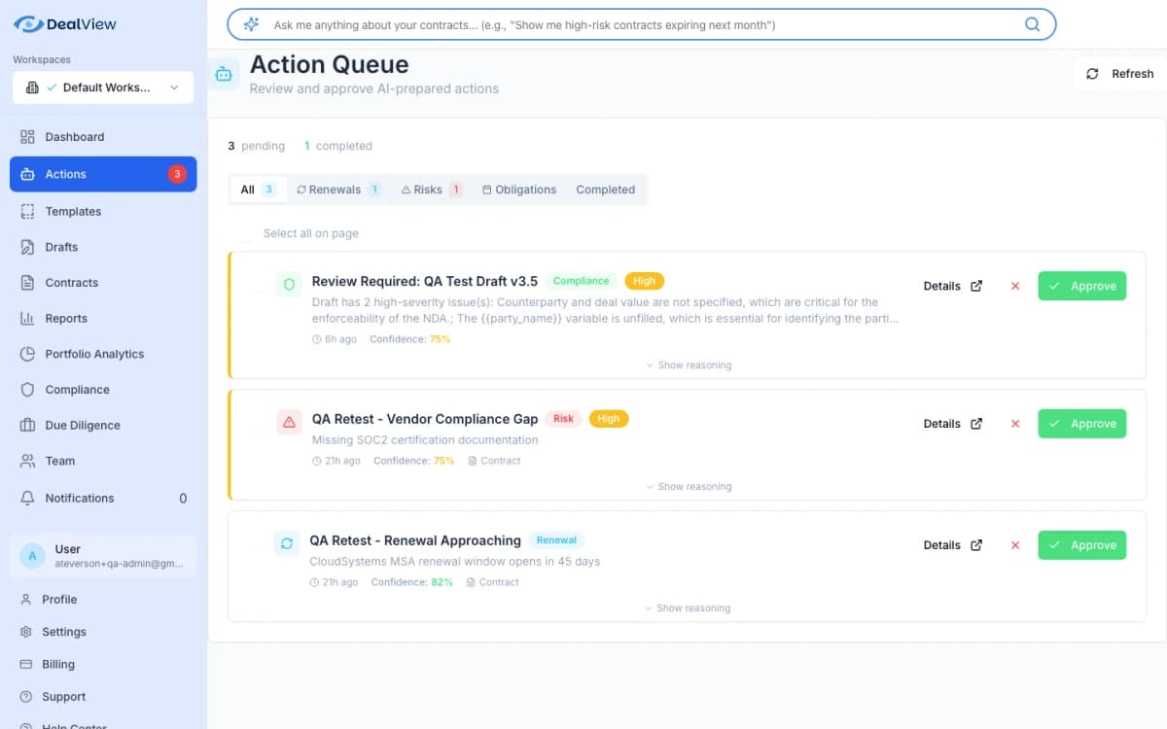Screen dimensions: 1167x729
Task: Open Due Diligence briefcase icon
Action: [x=27, y=426]
